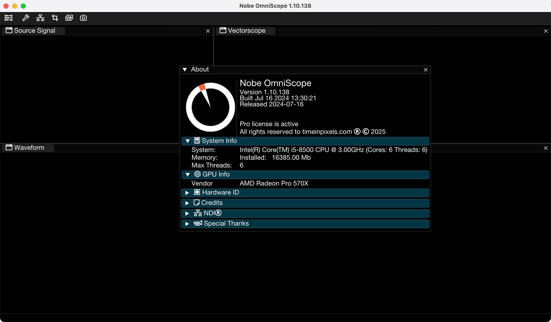The width and height of the screenshot is (551, 322).
Task: Collapse the About window triangle
Action: [x=185, y=70]
